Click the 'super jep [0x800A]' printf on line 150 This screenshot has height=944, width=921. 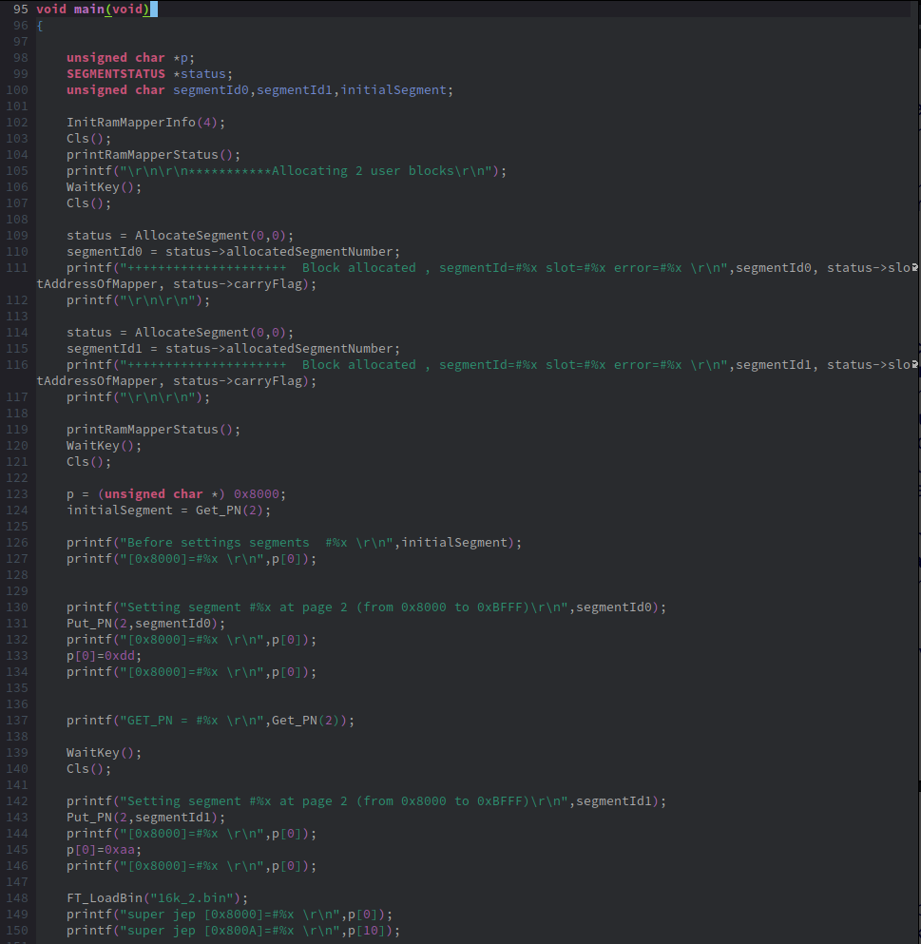233,931
